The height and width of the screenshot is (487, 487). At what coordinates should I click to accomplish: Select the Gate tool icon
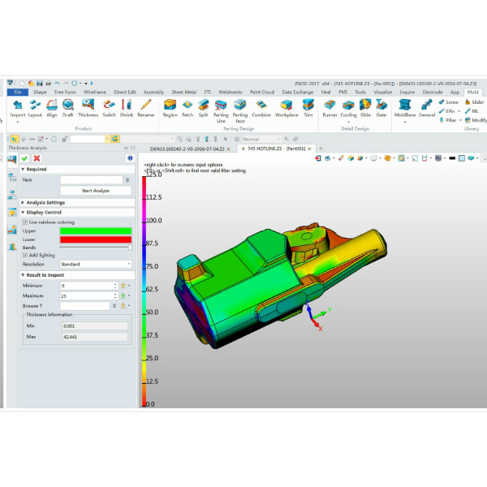pos(381,106)
